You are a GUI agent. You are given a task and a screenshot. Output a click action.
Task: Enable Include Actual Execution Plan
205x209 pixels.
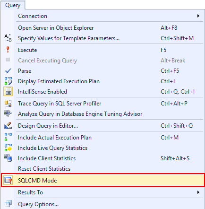coord(103,138)
